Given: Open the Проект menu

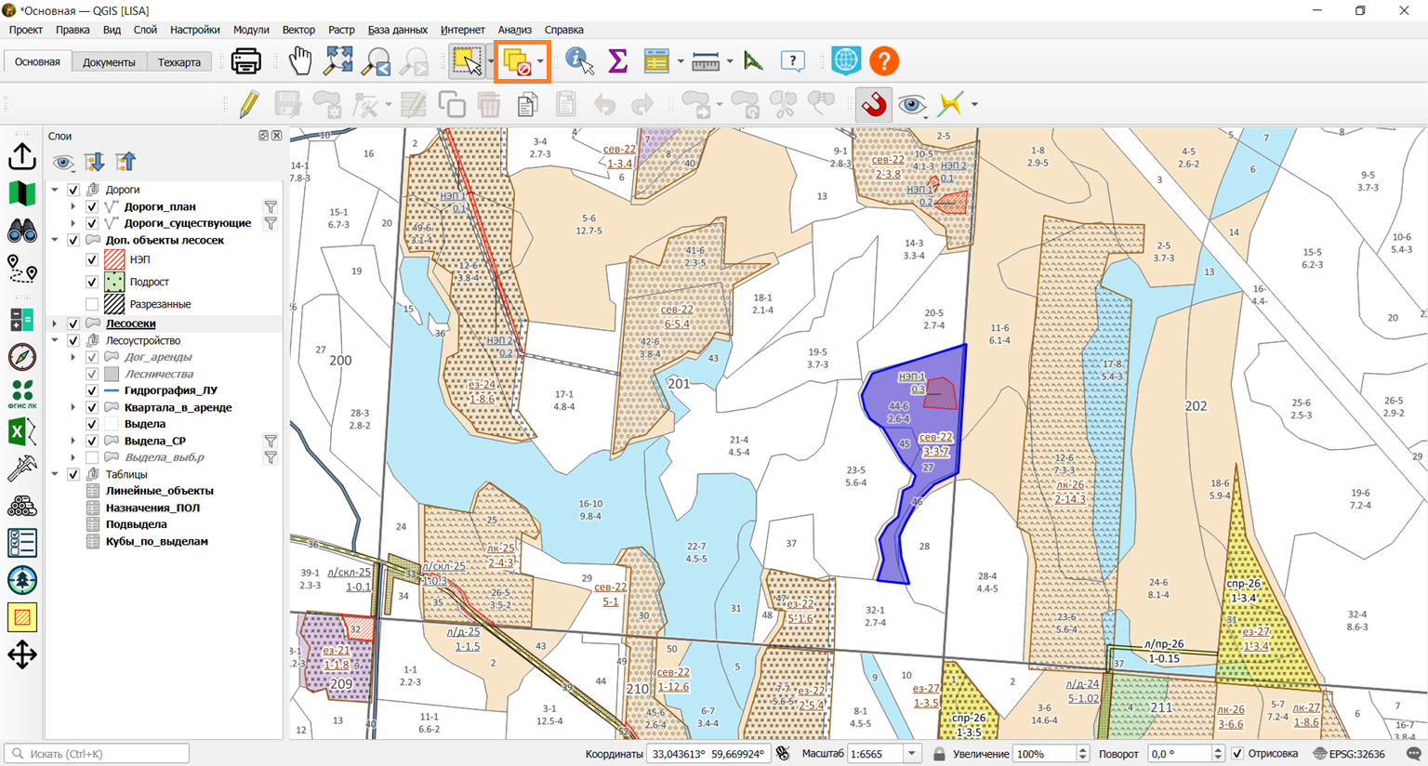Looking at the screenshot, I should pos(26,30).
